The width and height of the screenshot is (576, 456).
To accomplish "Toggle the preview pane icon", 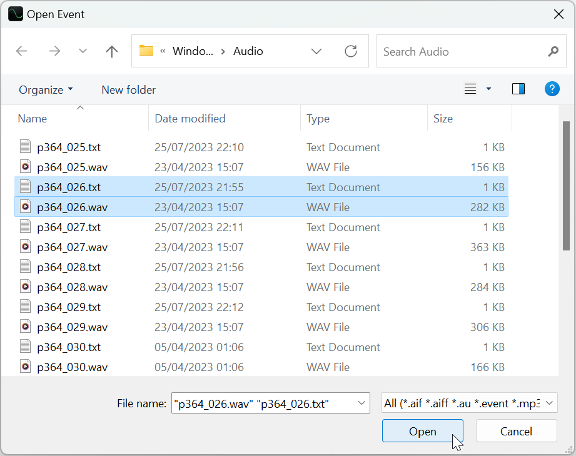I will (x=518, y=89).
